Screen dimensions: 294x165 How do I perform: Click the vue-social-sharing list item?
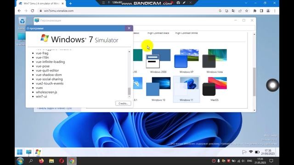pos(49,79)
